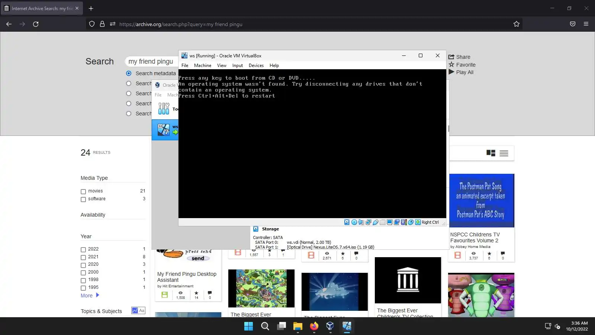
Task: Open File Explorer from taskbar
Action: coord(298,326)
